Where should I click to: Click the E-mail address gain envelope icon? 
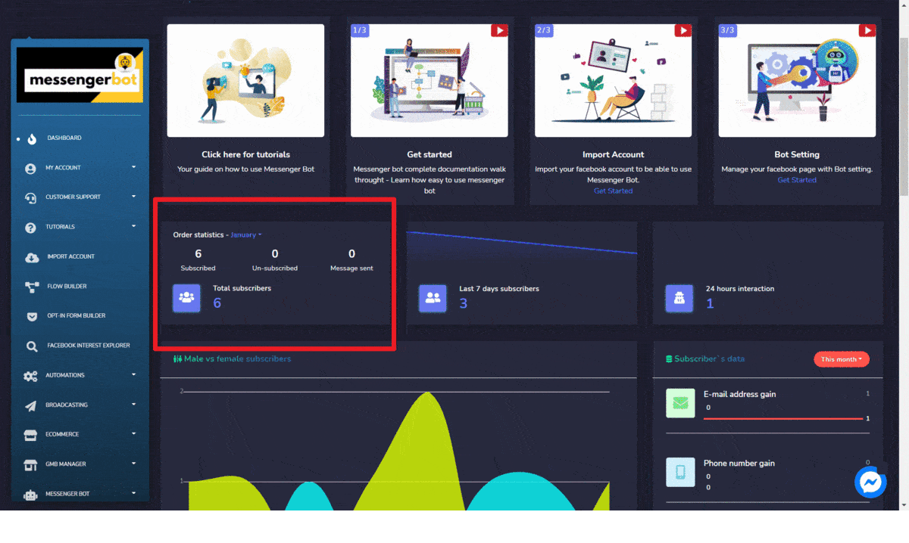coord(680,403)
